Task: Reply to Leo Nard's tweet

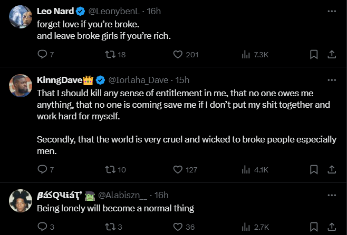Action: tap(43, 54)
